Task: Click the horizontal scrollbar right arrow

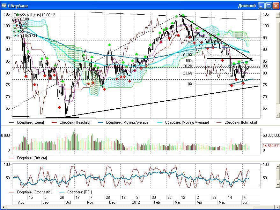Action: coord(277,207)
